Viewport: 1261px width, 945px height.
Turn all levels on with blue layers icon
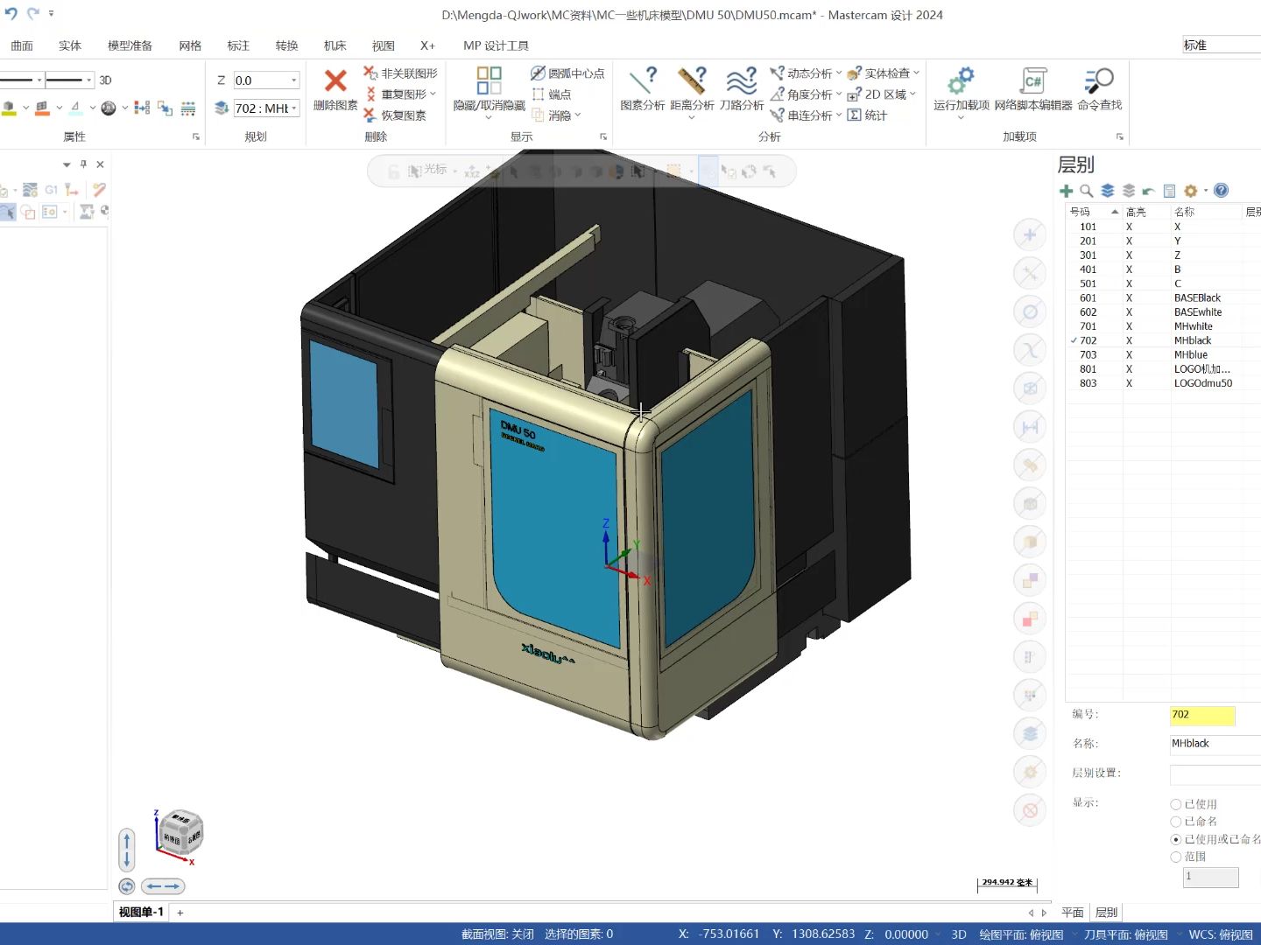[1108, 191]
